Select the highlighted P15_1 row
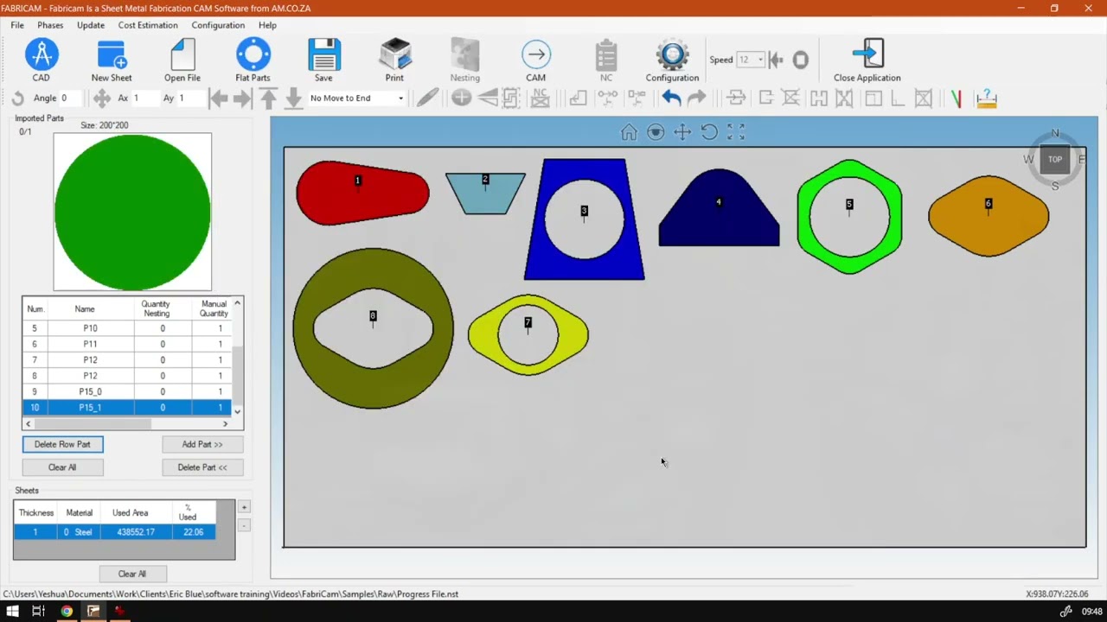This screenshot has height=622, width=1107. coord(128,408)
